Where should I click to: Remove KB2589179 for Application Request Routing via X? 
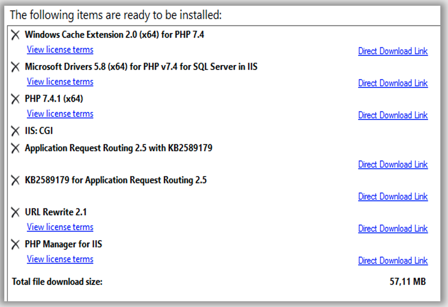coord(15,180)
